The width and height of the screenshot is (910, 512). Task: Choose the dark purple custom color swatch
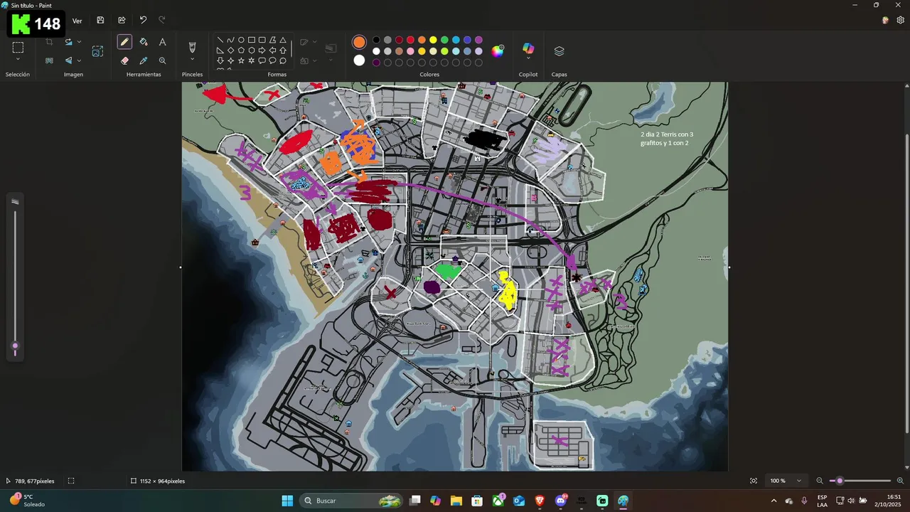click(x=376, y=63)
